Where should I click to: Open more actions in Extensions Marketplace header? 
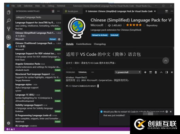[59, 11]
